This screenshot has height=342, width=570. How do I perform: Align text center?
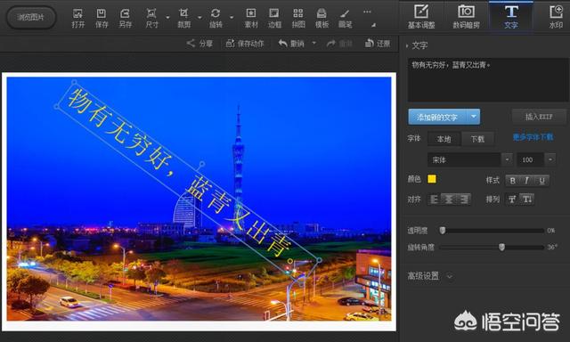click(x=449, y=199)
